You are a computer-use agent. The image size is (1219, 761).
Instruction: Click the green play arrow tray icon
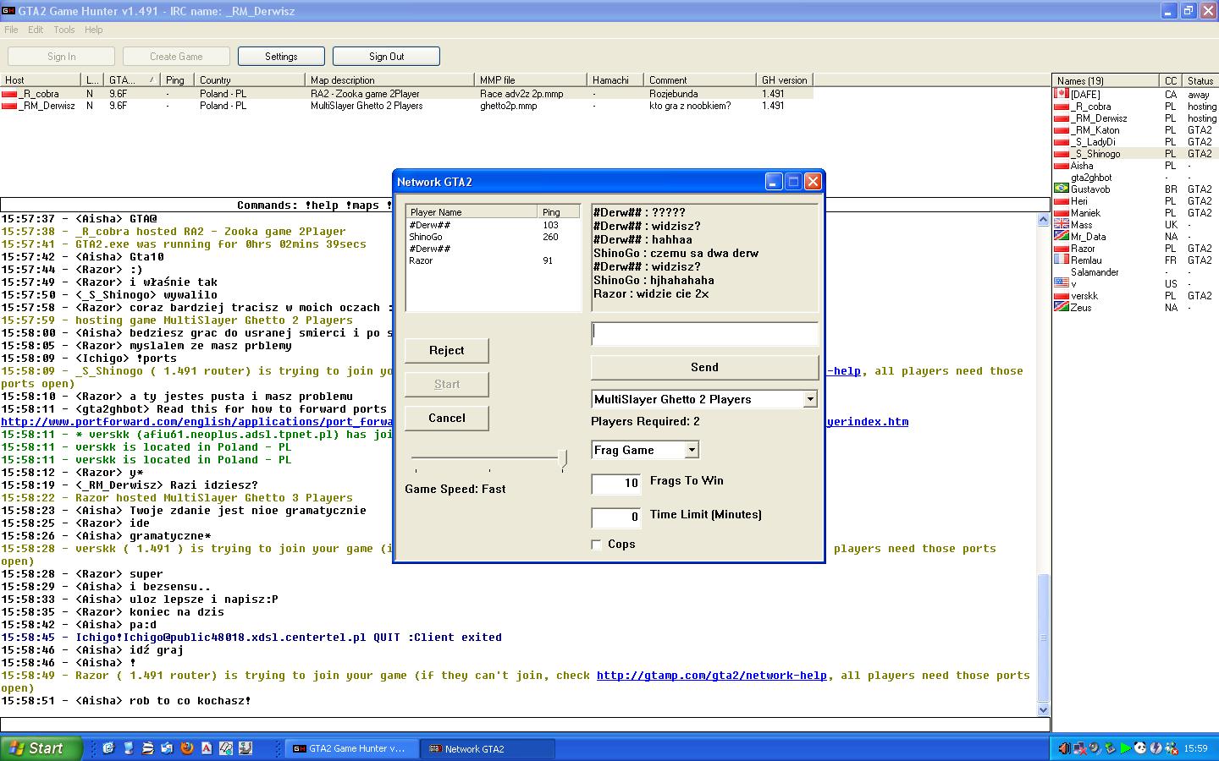click(1125, 748)
